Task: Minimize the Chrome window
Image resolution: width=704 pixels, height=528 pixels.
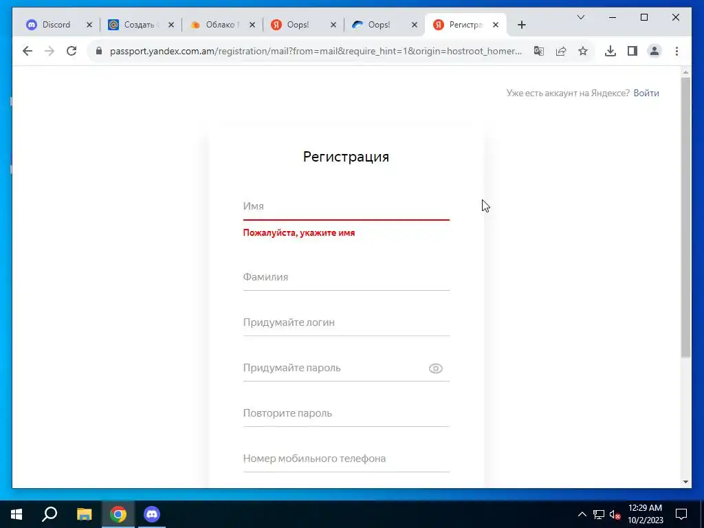Action: pos(613,17)
